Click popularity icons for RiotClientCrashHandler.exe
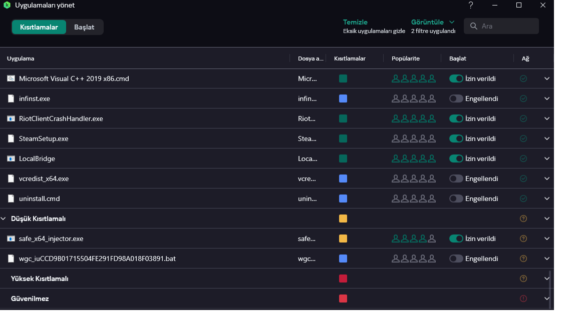The width and height of the screenshot is (577, 324). click(x=413, y=118)
